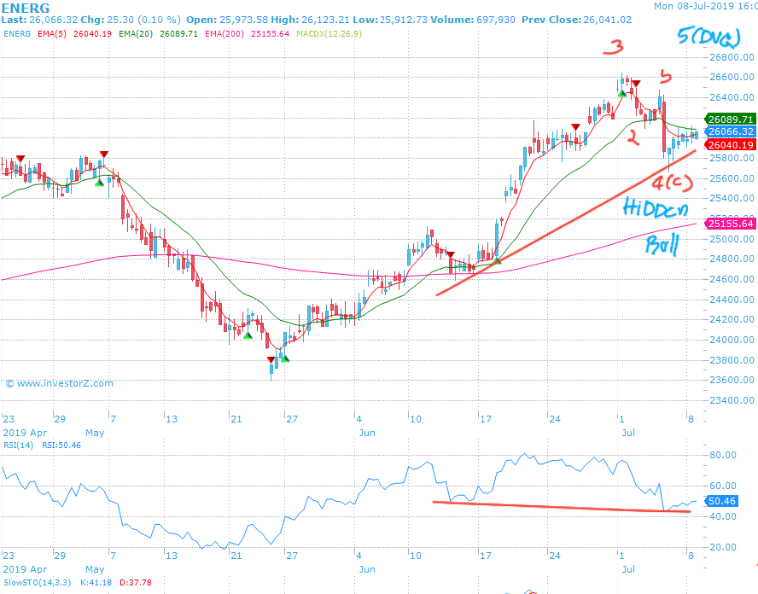Click the 20.00 RSI axis label

tap(723, 547)
